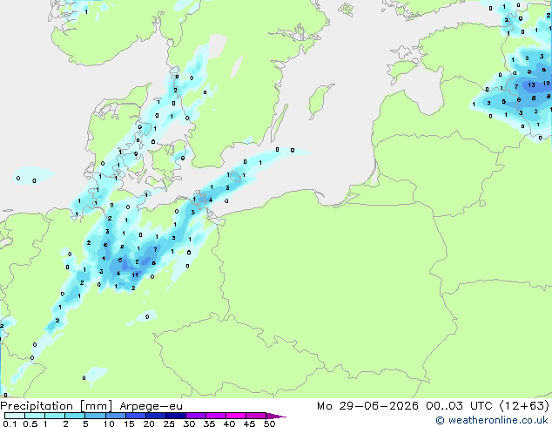The image size is (552, 427).
Task: Click the legend label '0.5'
Action: (x=30, y=424)
